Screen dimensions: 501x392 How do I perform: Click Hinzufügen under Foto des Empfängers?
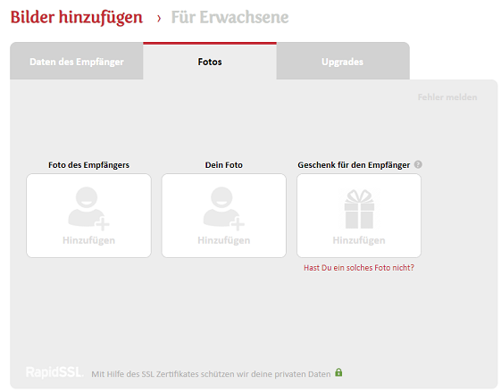[x=88, y=240]
